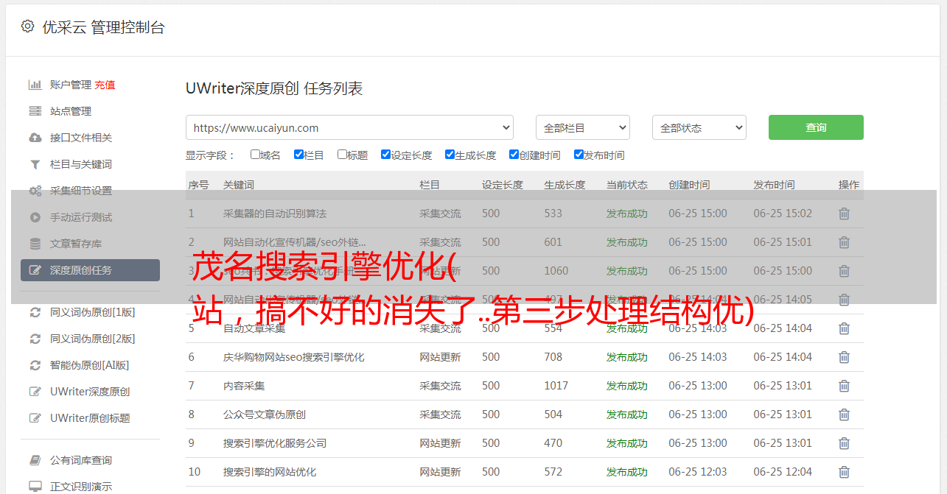Delete task row 7 内容采集
This screenshot has height=494, width=947.
[x=845, y=386]
